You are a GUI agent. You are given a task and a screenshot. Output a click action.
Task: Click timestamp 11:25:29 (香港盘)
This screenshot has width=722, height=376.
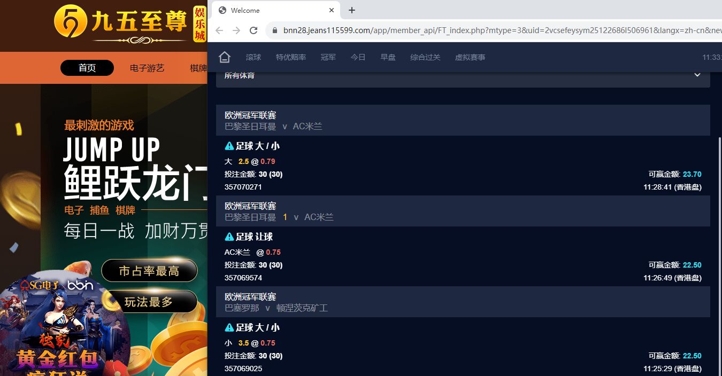(x=672, y=369)
